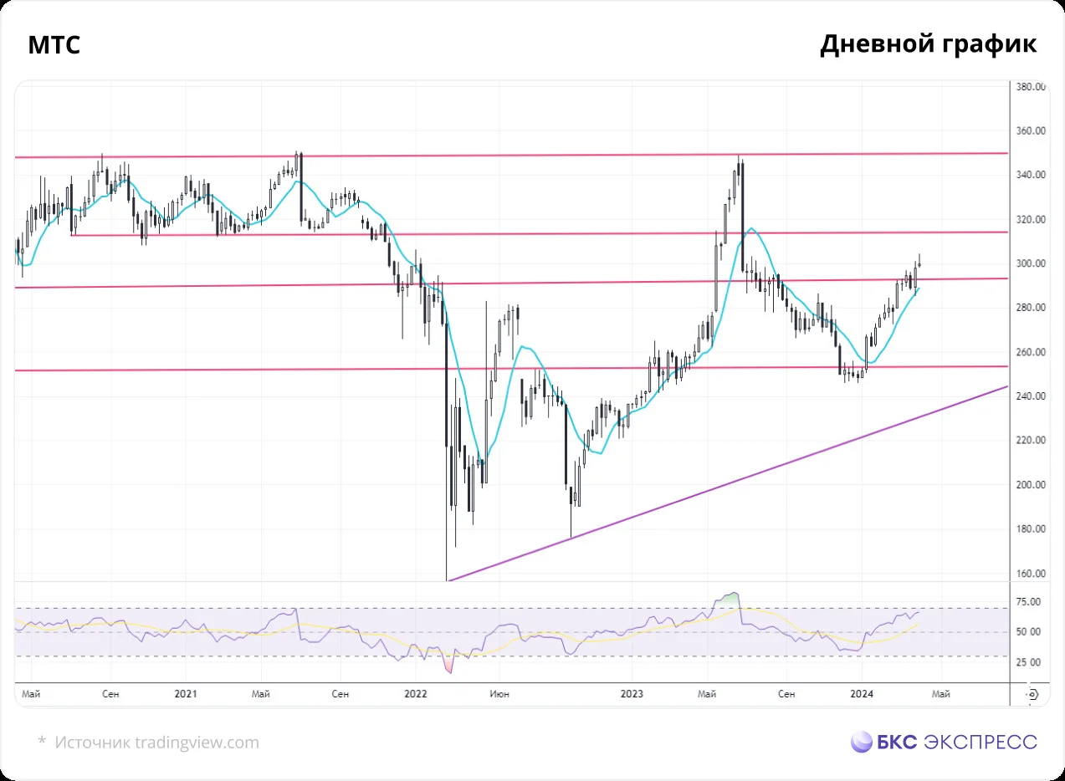Click the red oversold RSI dip
Screen dimensions: 1065x781
point(448,666)
